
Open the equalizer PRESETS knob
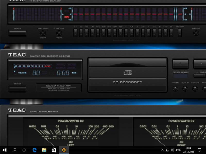[196, 33]
